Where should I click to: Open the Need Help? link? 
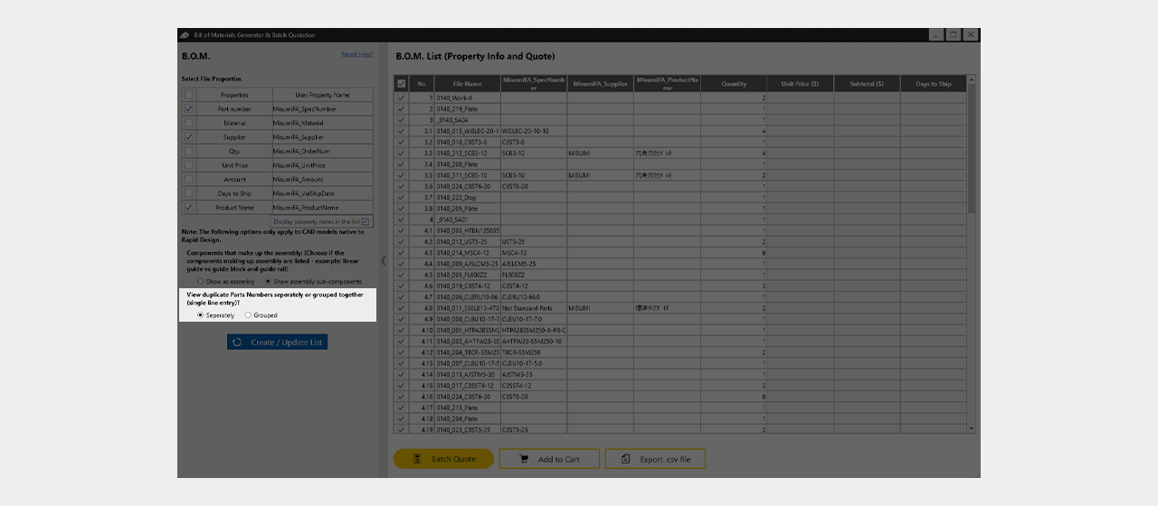point(357,54)
